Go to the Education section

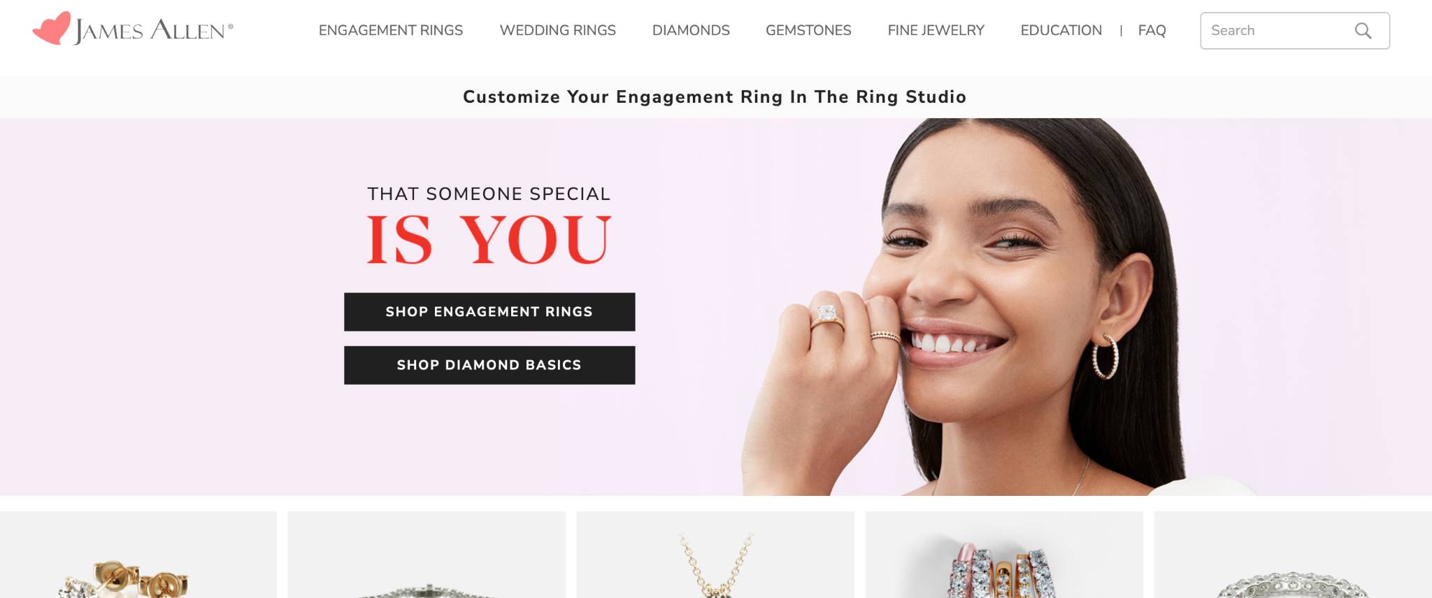(1061, 31)
